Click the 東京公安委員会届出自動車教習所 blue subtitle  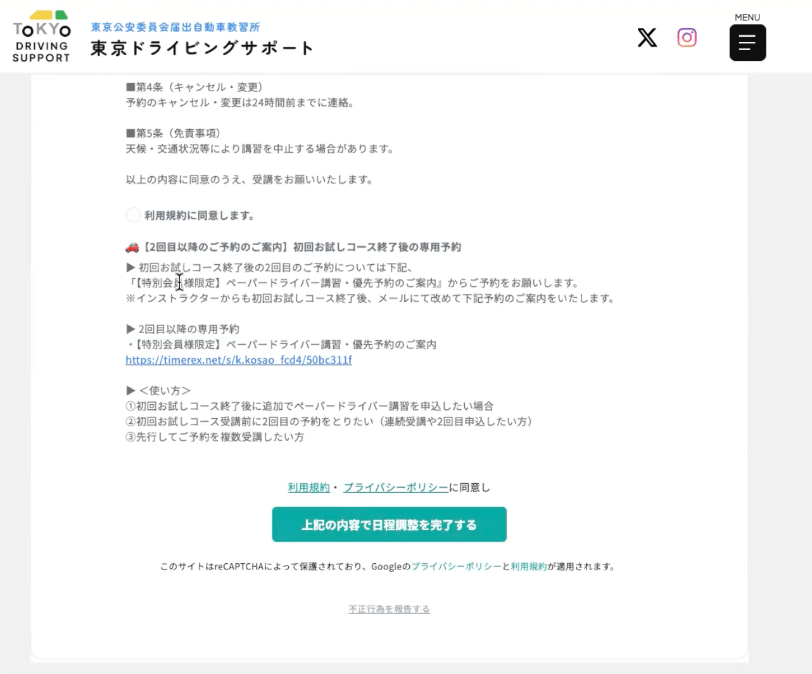(175, 27)
